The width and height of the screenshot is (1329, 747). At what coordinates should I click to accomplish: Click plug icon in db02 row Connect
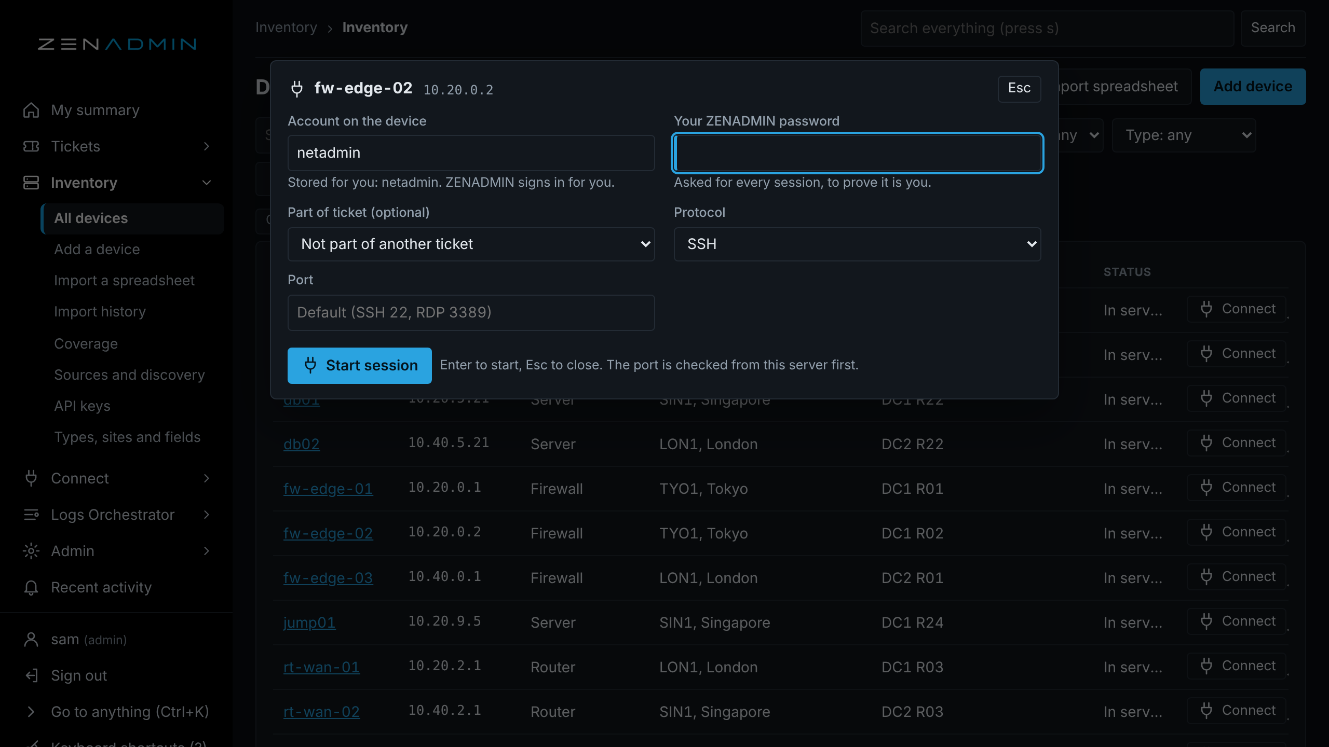[1206, 442]
